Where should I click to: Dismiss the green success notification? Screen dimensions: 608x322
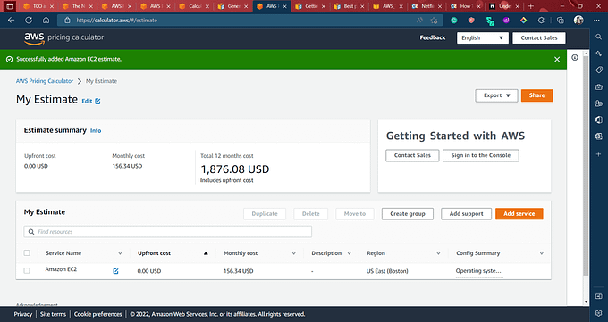557,59
